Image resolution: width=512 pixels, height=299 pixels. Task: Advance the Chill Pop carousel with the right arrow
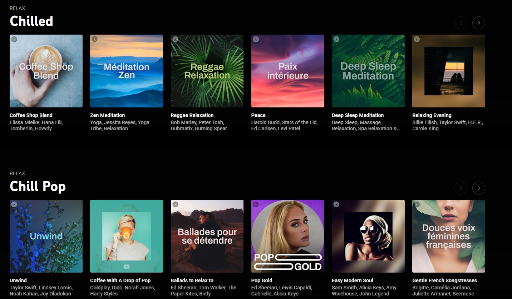point(478,188)
